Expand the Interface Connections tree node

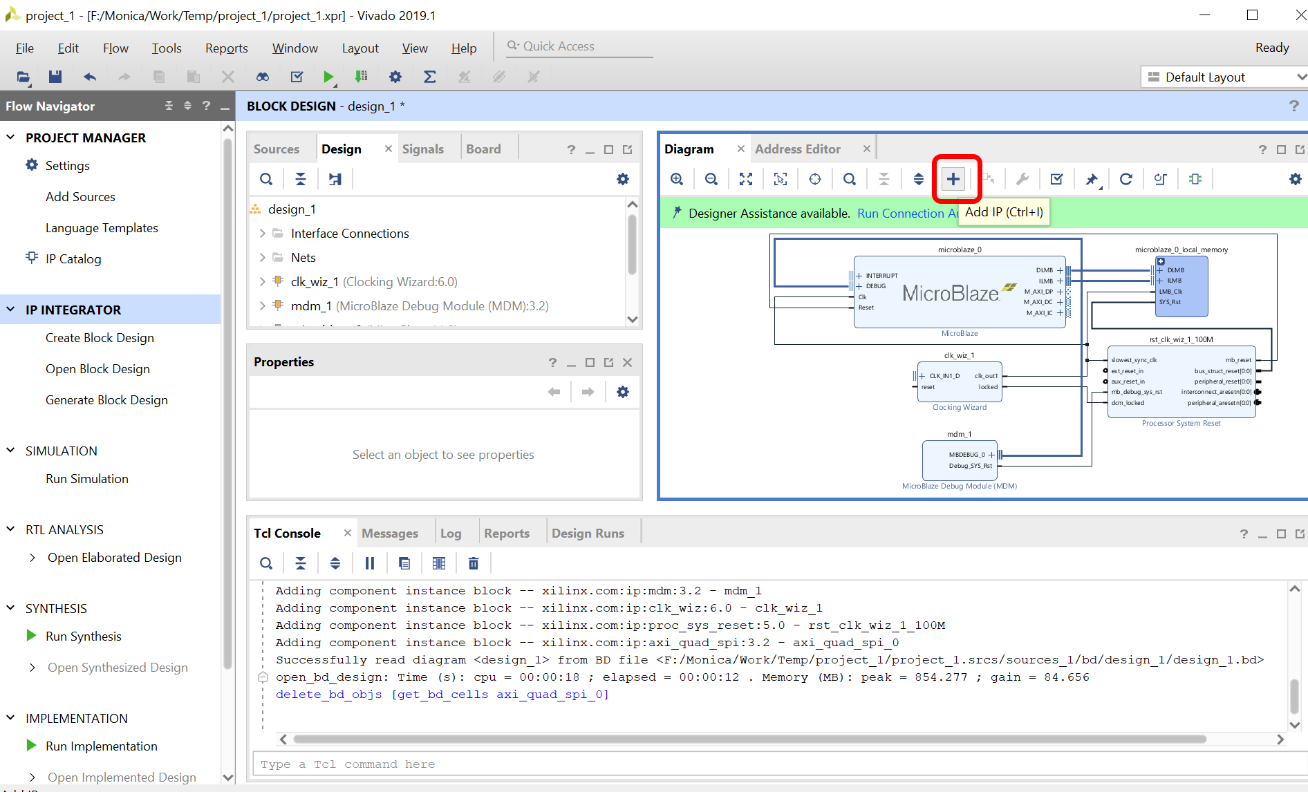coord(262,234)
